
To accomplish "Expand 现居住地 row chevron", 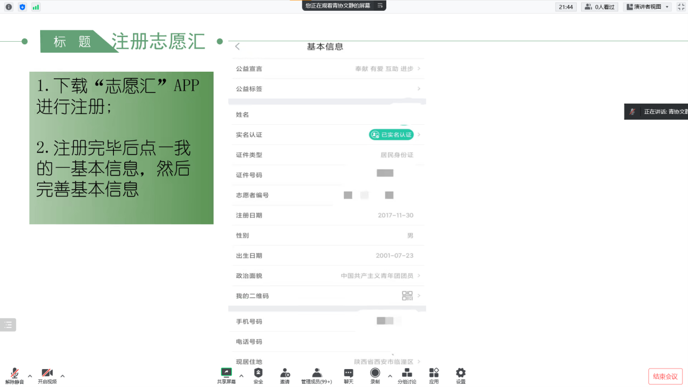I will pyautogui.click(x=419, y=361).
